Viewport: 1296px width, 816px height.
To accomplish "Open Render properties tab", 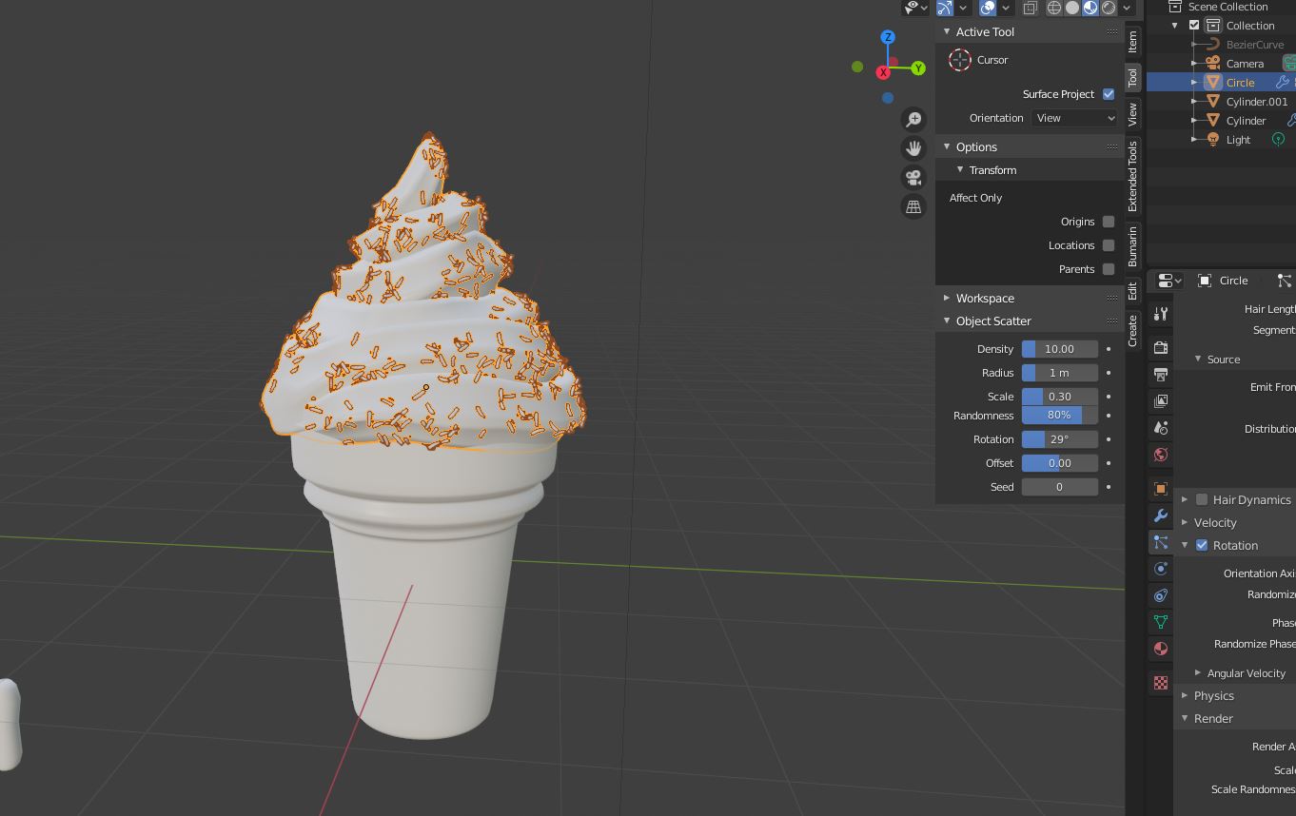I will click(1161, 348).
